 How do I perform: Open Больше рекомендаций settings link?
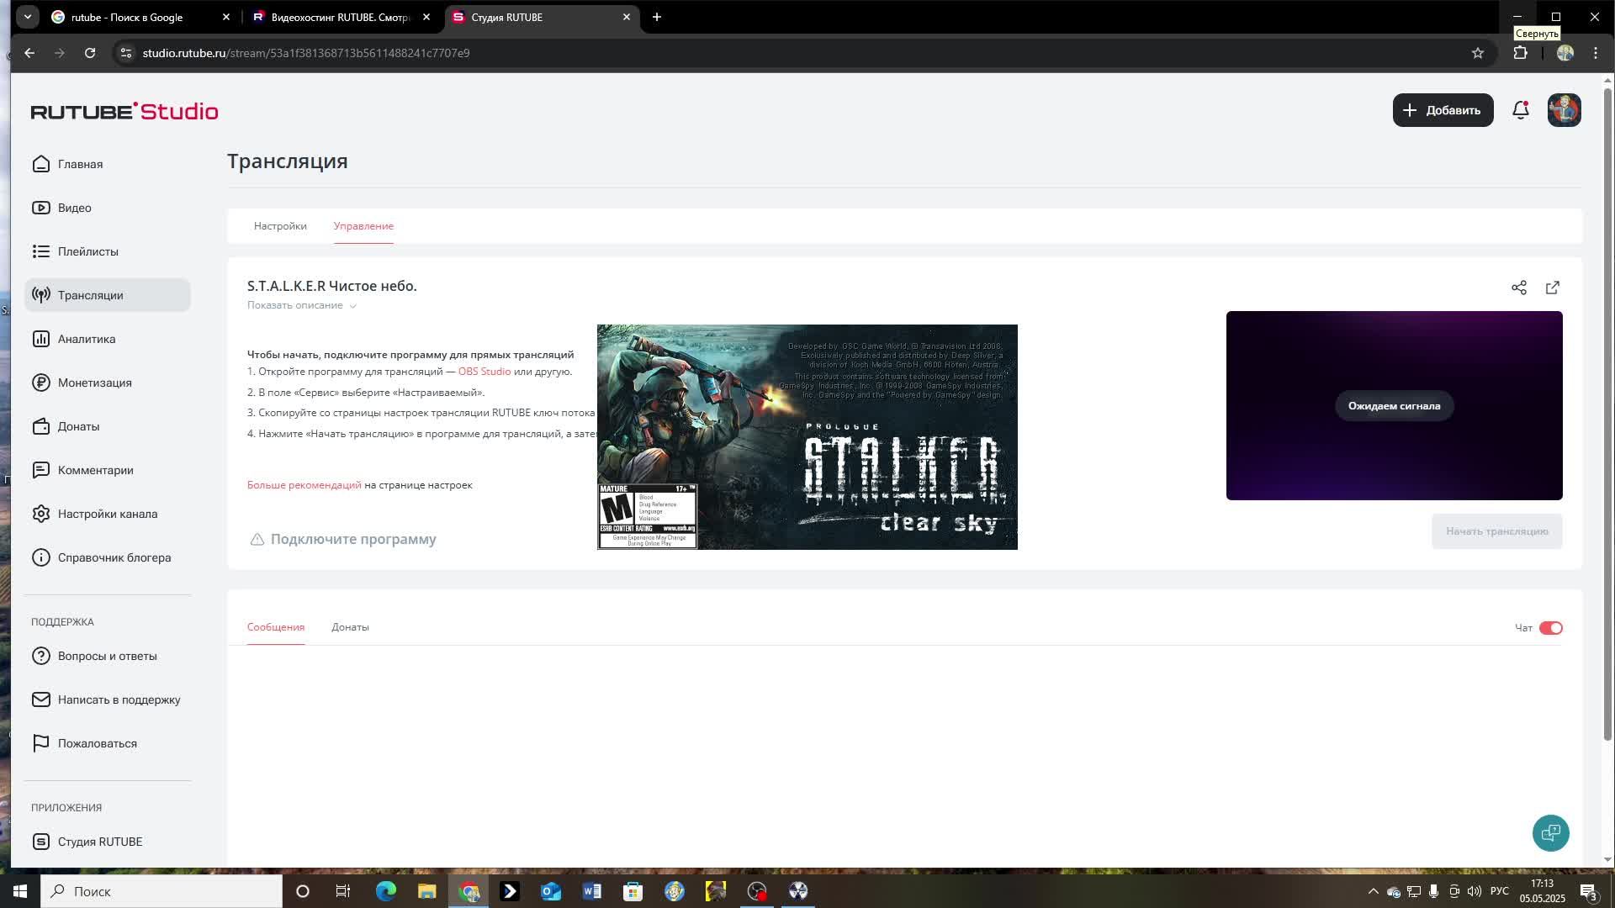pos(303,484)
